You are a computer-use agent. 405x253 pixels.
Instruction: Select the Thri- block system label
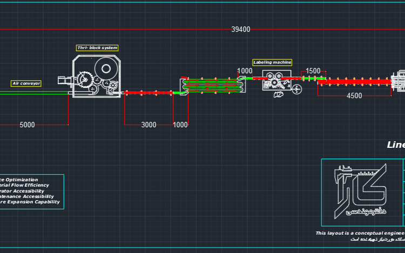click(97, 47)
